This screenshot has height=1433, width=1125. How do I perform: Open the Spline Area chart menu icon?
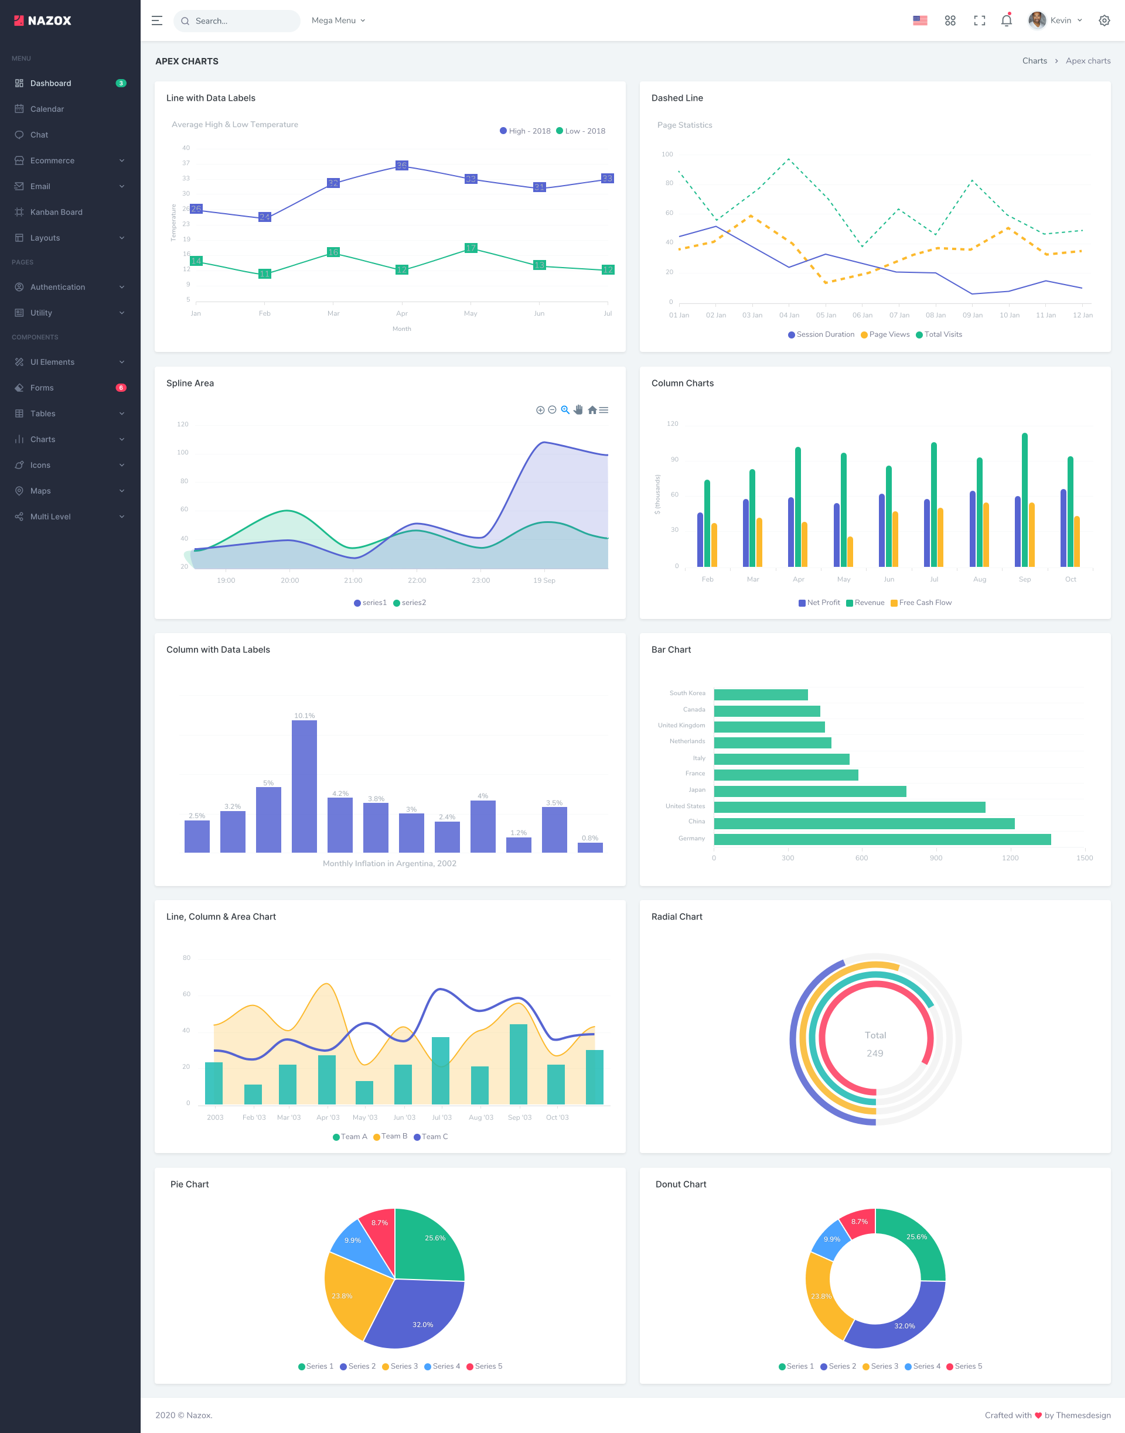(x=604, y=410)
